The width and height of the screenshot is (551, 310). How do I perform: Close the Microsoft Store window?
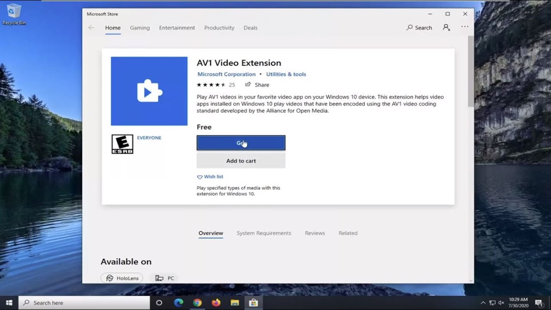tap(465, 14)
